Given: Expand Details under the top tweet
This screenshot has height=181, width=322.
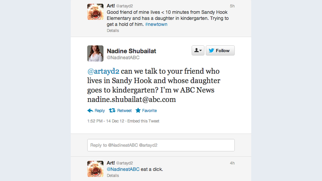Looking at the screenshot, I should [x=113, y=31].
